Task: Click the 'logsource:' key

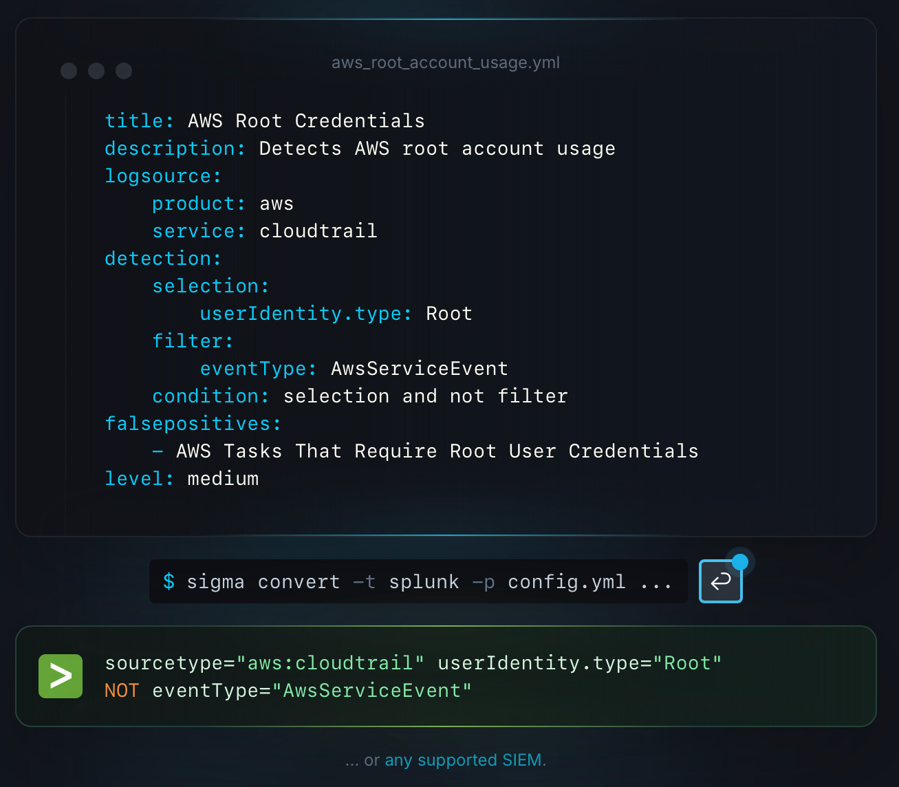Action: click(x=163, y=176)
